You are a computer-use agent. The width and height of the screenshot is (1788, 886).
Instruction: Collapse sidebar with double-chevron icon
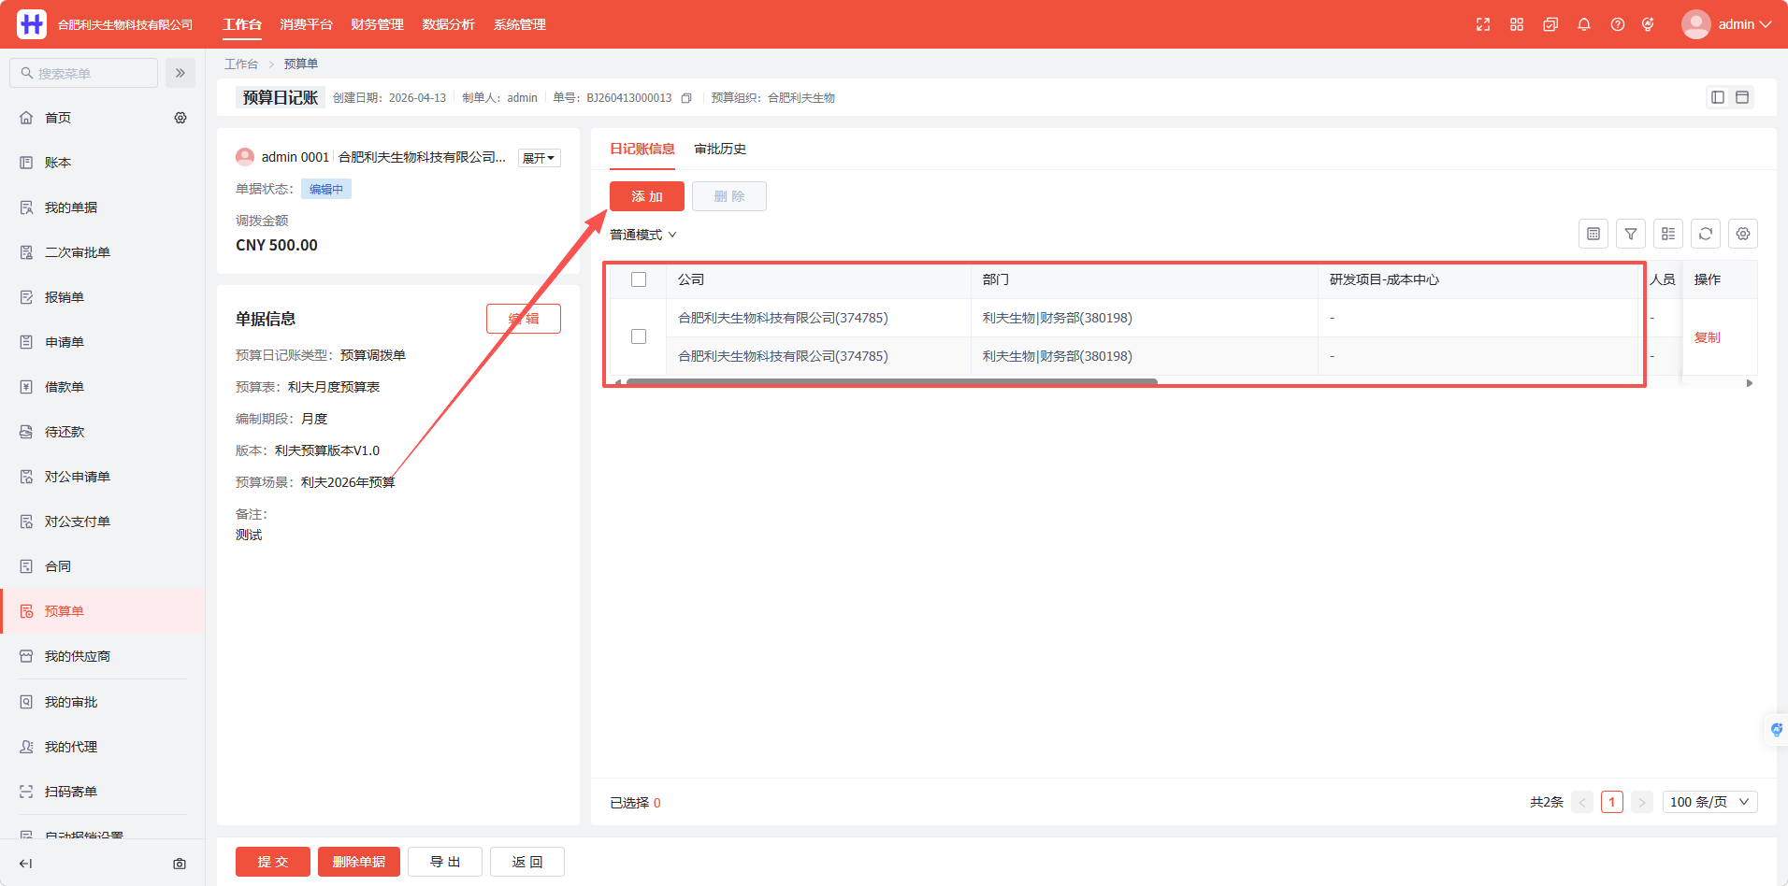(180, 73)
